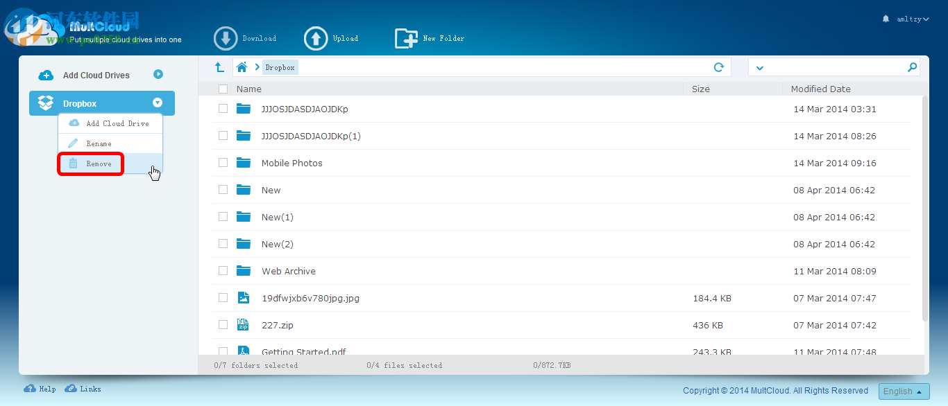Click the go-up-one-level arrow icon
This screenshot has width=948, height=406.
point(220,67)
